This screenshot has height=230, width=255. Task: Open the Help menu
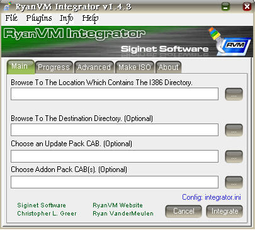tap(90, 18)
